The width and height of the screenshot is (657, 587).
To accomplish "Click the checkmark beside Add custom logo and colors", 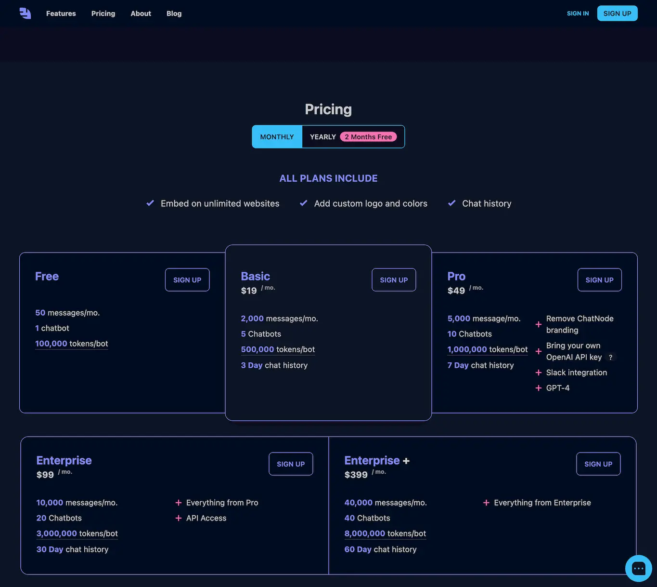I will tap(303, 203).
